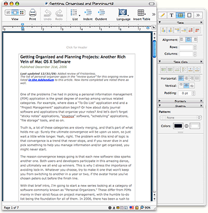Select the page outline tab in palette dock
The height and width of the screenshot is (213, 208).
tap(189, 15)
